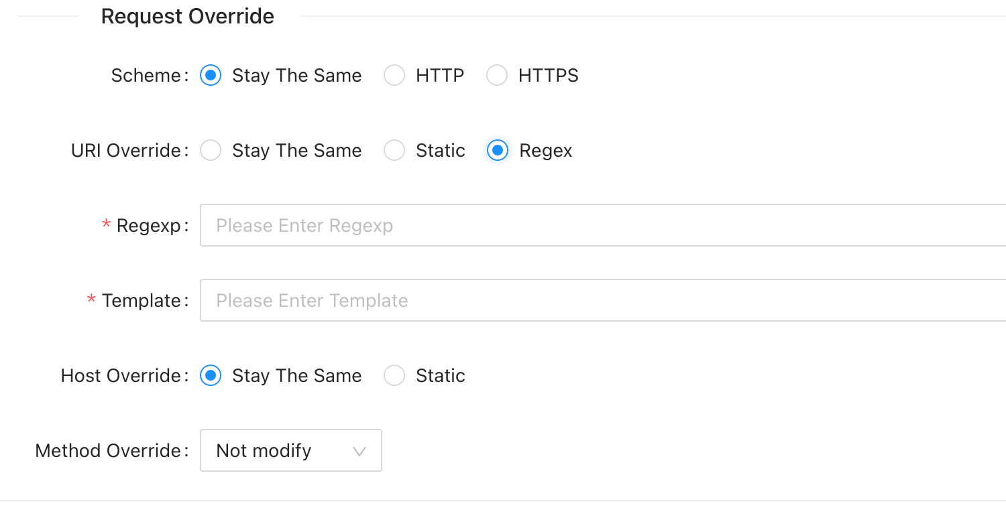Keep Scheme set to Stay The Same
The height and width of the screenshot is (516, 1006).
tap(210, 75)
